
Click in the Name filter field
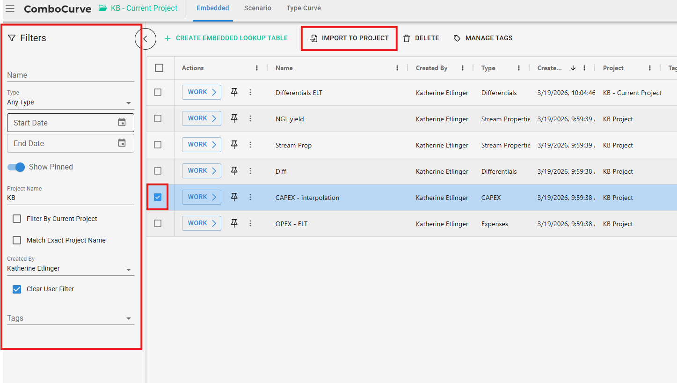click(70, 75)
